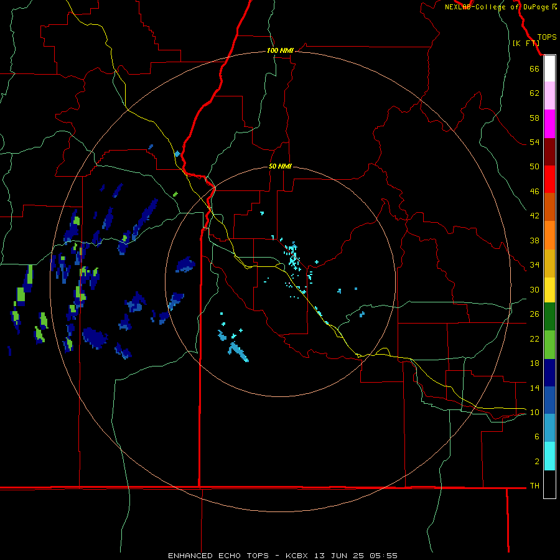
Task: Click the dark green 22-26 legend swatch
Action: pos(549,317)
